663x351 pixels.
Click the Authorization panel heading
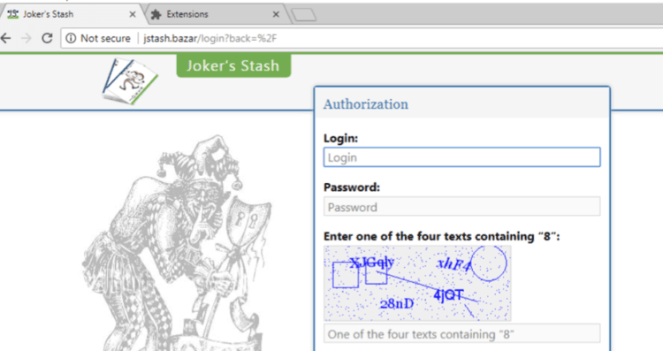click(x=366, y=104)
